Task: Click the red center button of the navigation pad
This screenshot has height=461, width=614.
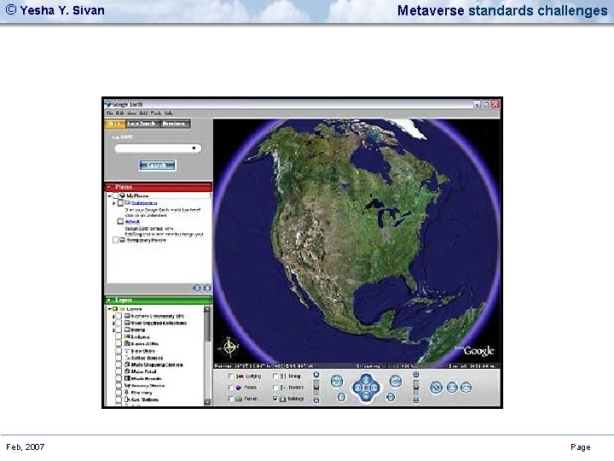Action: coord(366,388)
